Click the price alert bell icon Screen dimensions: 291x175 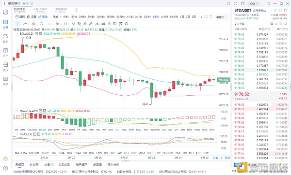[275, 10]
